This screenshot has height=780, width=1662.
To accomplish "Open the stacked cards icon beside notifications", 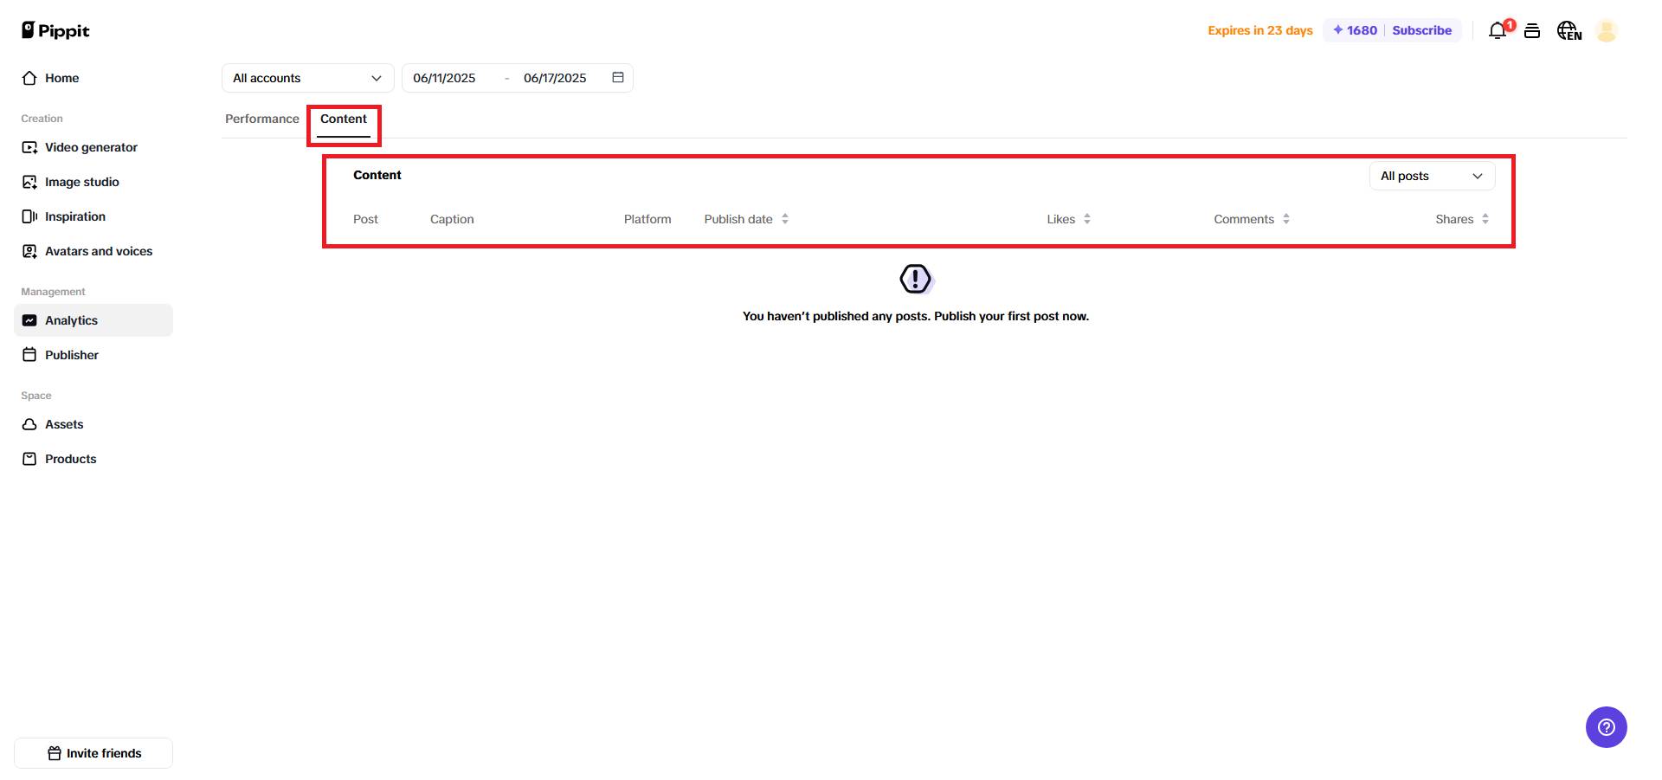I will click(x=1532, y=30).
